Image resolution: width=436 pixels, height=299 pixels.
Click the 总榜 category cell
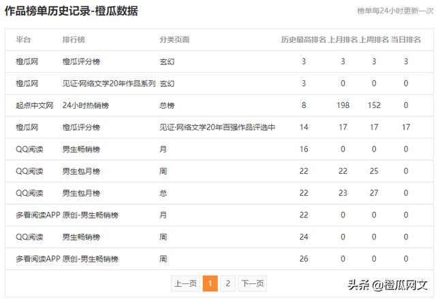click(x=167, y=105)
